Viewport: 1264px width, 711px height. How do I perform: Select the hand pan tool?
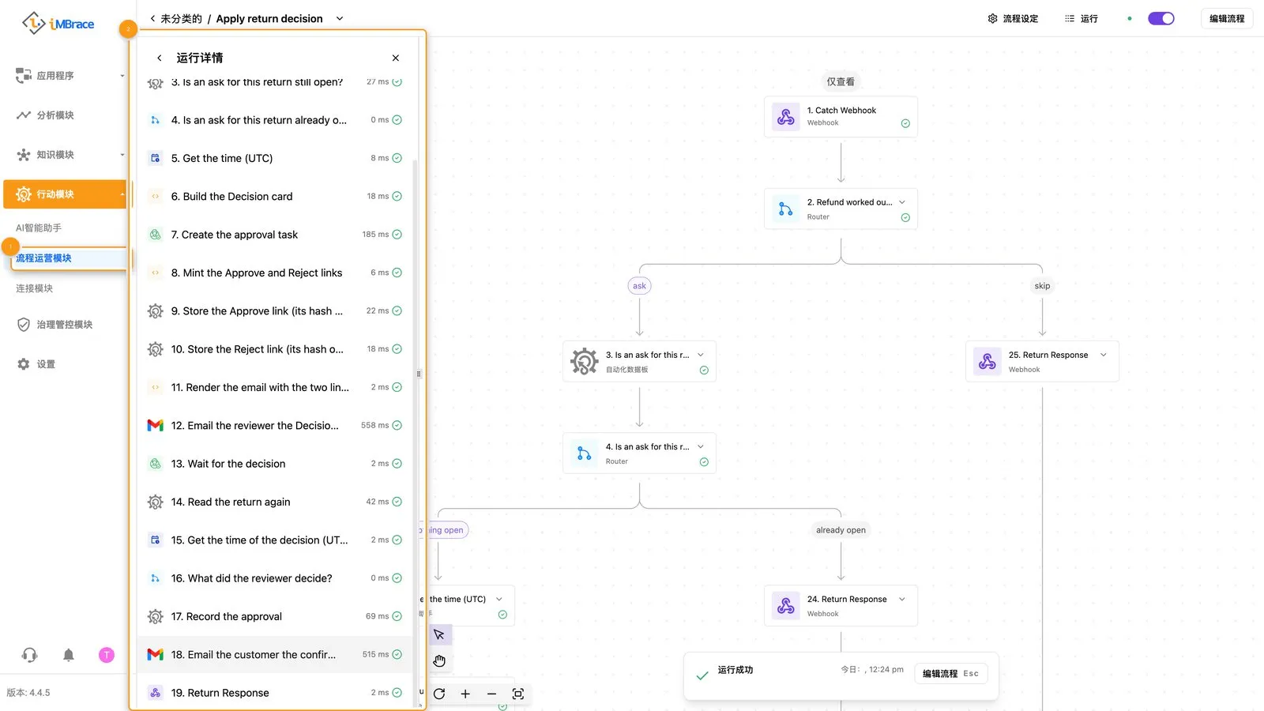pyautogui.click(x=439, y=660)
